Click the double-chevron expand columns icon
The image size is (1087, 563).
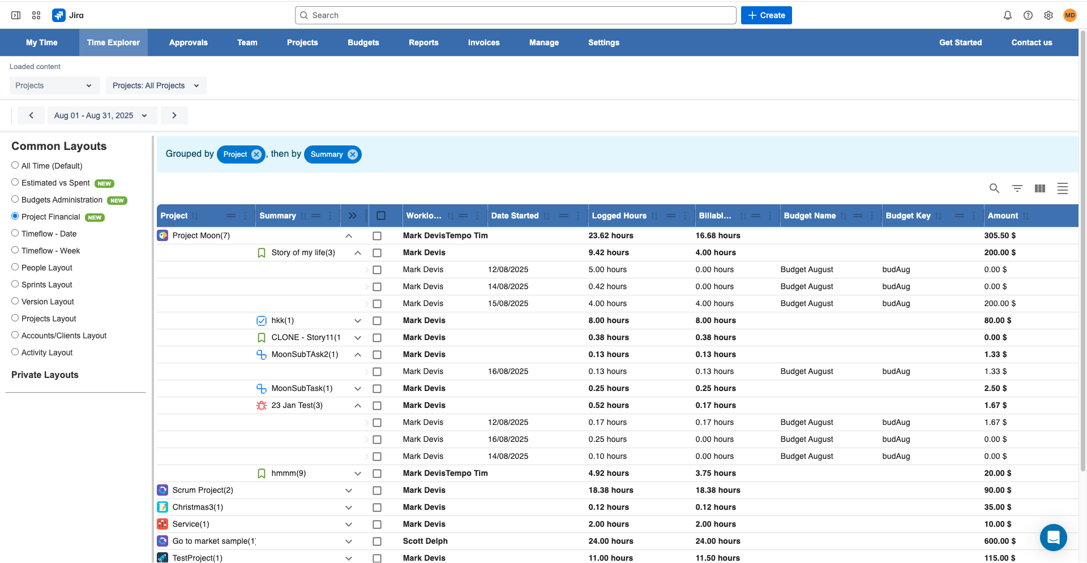[x=353, y=216]
